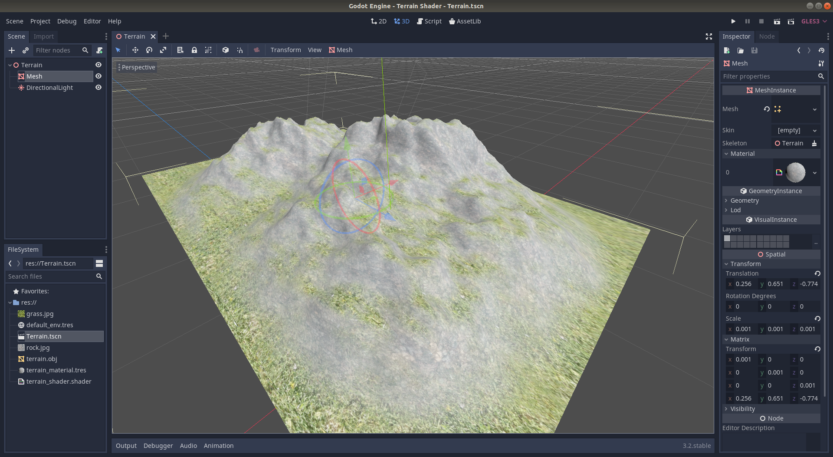Screen dimensions: 833x457
Task: Select terrain_shader.shader file
Action: pos(59,381)
